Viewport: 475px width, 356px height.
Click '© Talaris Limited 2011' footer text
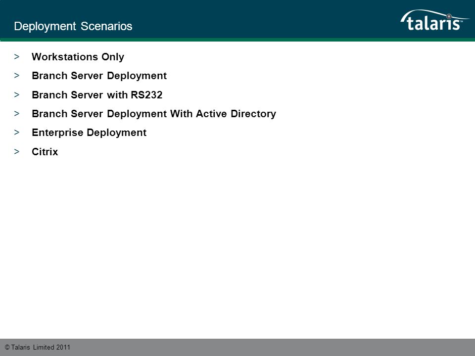(x=38, y=347)
